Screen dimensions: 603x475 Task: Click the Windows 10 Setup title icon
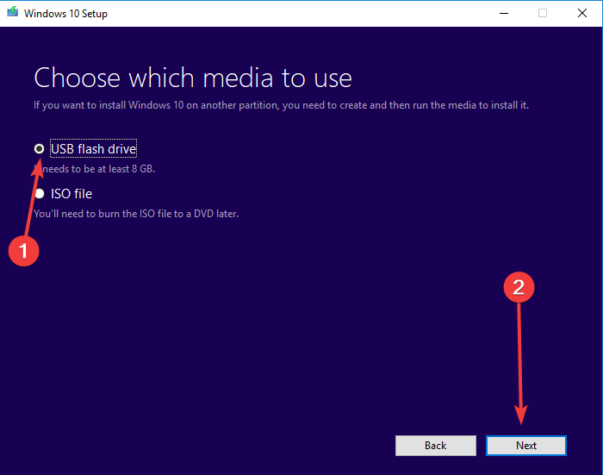coord(13,12)
